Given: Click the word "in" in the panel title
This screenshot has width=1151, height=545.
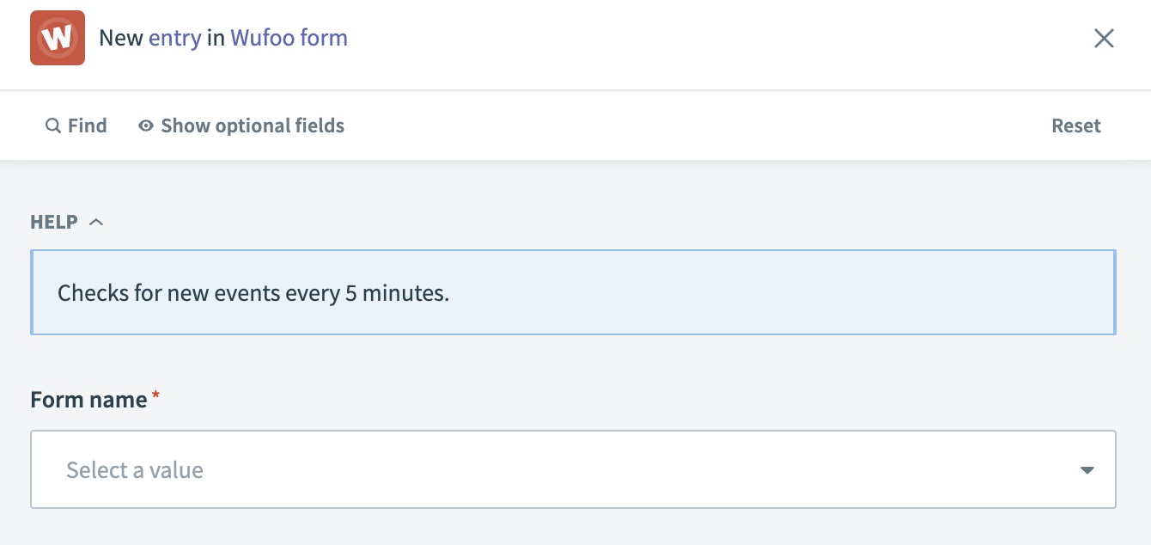Looking at the screenshot, I should tap(216, 38).
